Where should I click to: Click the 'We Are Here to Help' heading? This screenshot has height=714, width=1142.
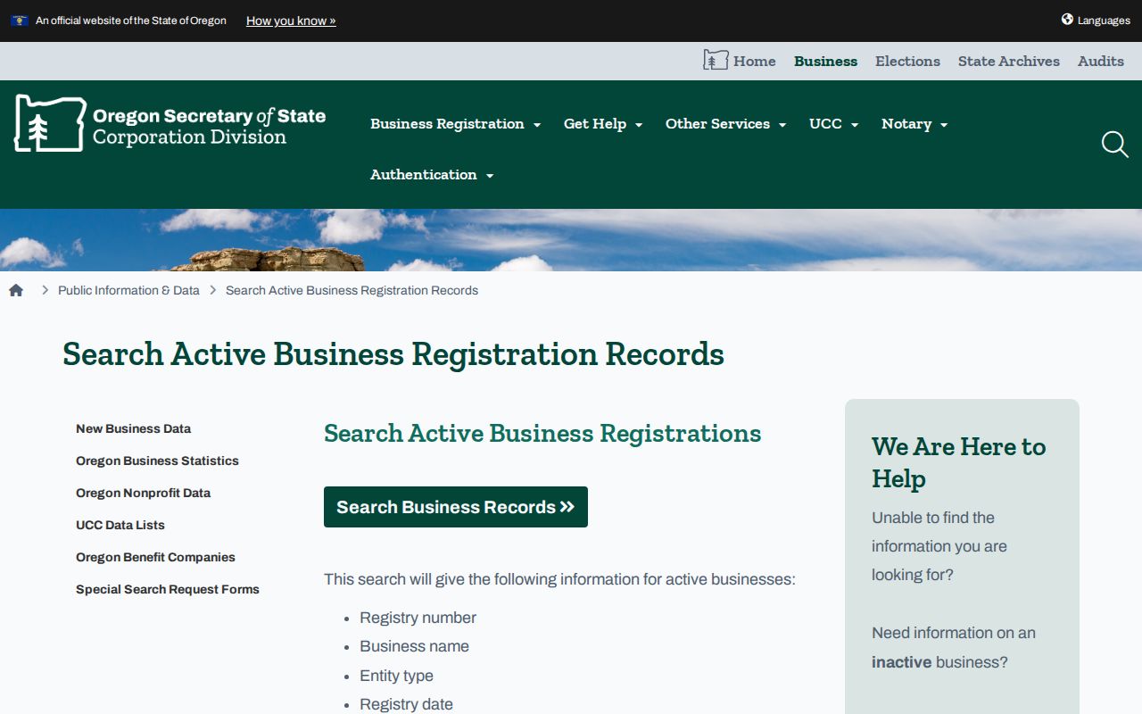(x=959, y=462)
